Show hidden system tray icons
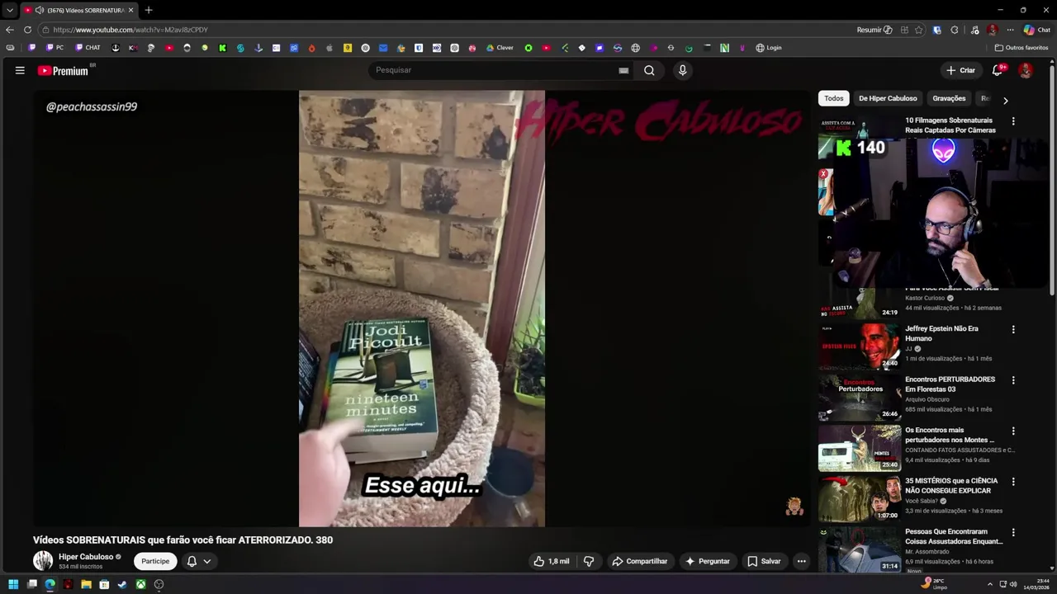 [x=989, y=584]
